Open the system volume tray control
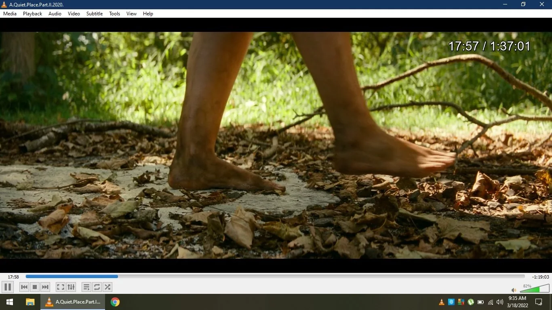The width and height of the screenshot is (552, 310). [500, 302]
